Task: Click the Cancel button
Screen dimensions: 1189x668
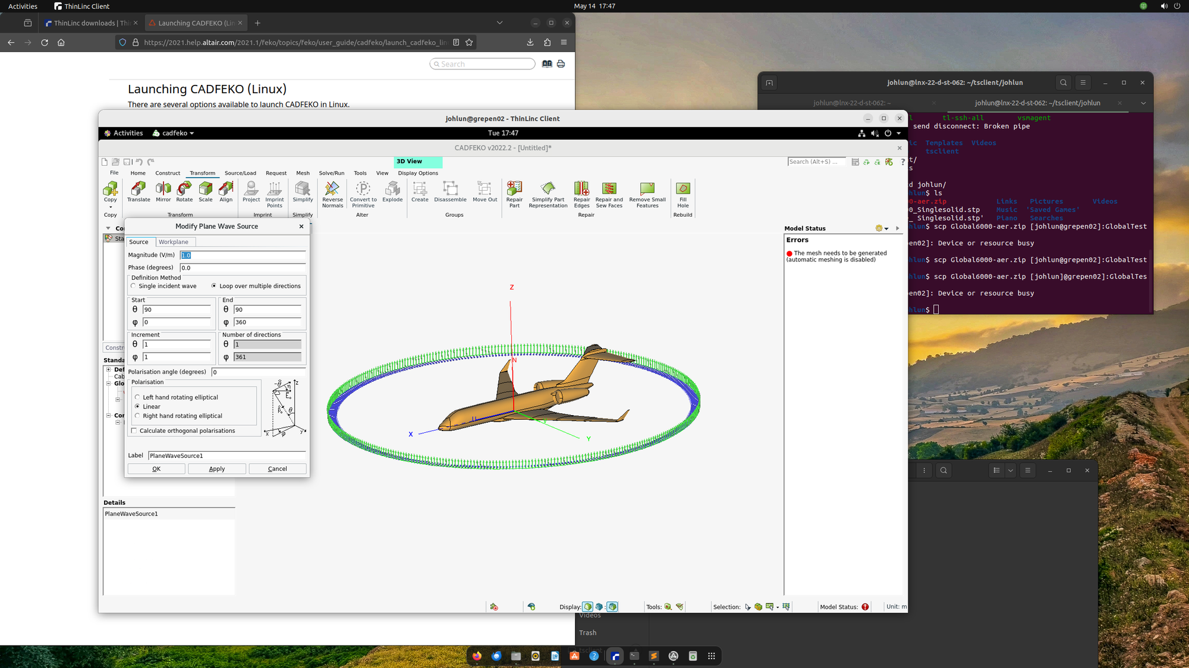Action: click(278, 469)
